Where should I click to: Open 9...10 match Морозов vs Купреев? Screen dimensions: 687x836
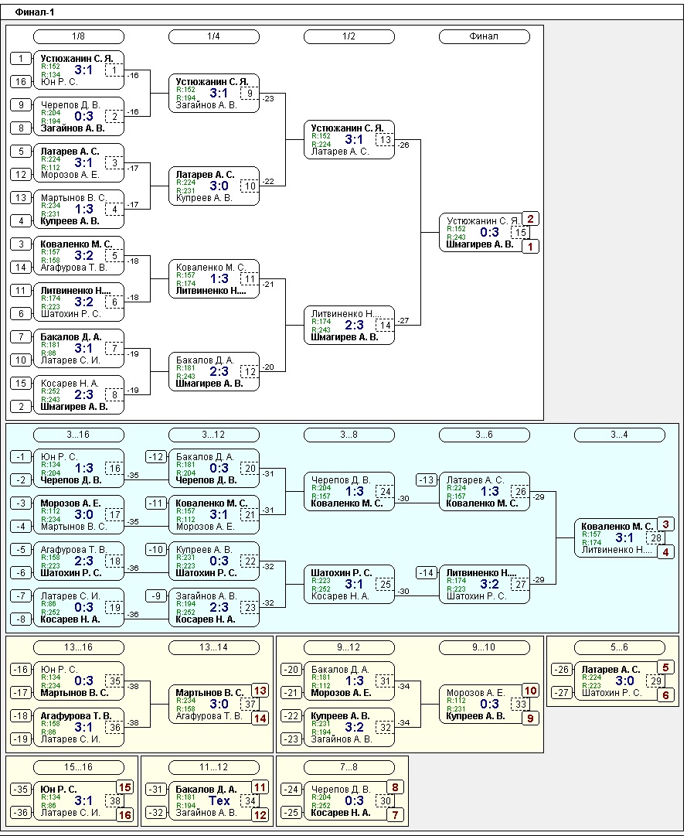pyautogui.click(x=485, y=705)
